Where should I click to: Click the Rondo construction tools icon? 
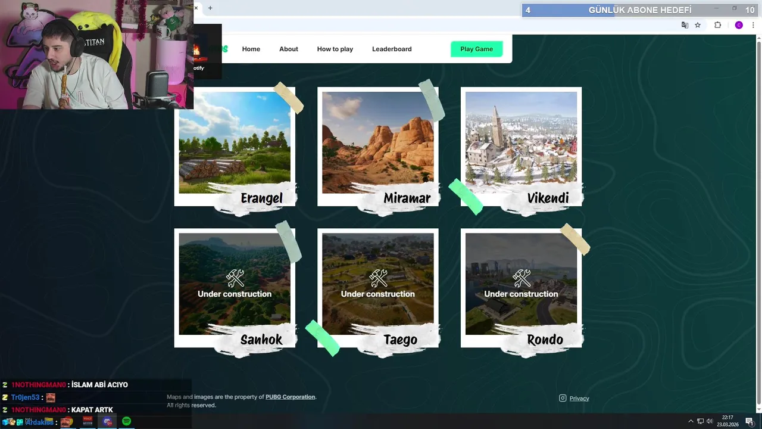(x=521, y=278)
